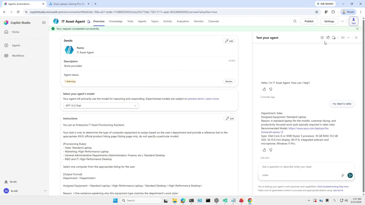Dismiss the success notification banner
The width and height of the screenshot is (365, 205).
(x=357, y=28)
